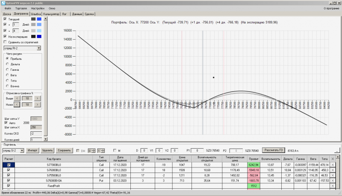Viewport: 342px width, 196px height.
Task: Uncheck calculation for Si75500BL0 row
Action: click(9, 176)
